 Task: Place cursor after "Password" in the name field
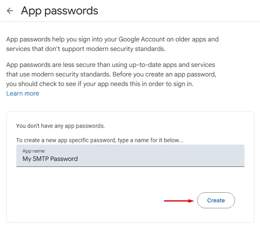(x=78, y=159)
